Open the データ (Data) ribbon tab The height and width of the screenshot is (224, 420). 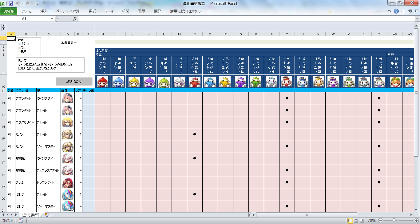[x=109, y=11]
